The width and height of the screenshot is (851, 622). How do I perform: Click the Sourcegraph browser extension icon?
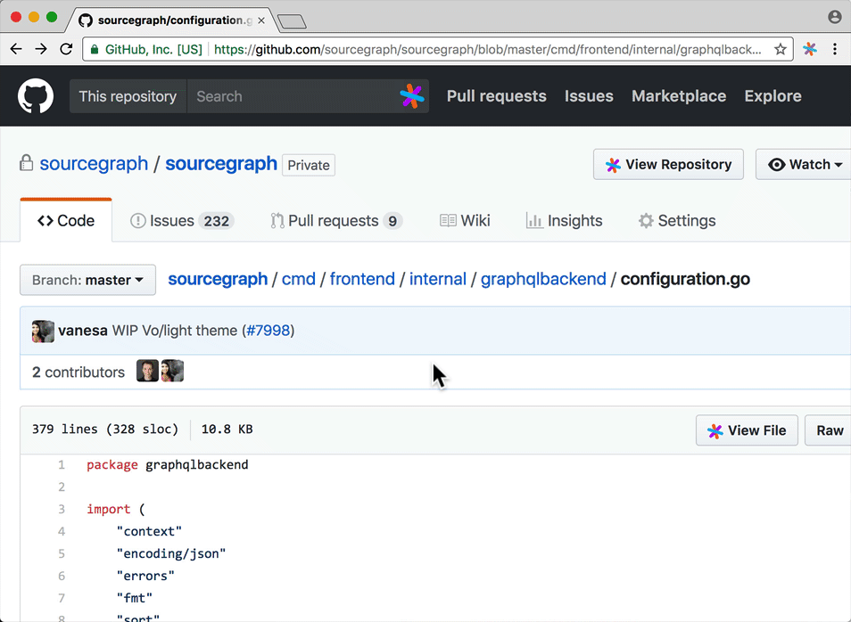(810, 49)
